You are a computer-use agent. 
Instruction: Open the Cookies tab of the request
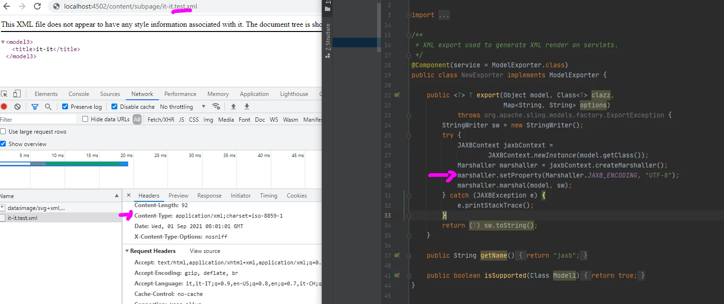[x=297, y=196]
